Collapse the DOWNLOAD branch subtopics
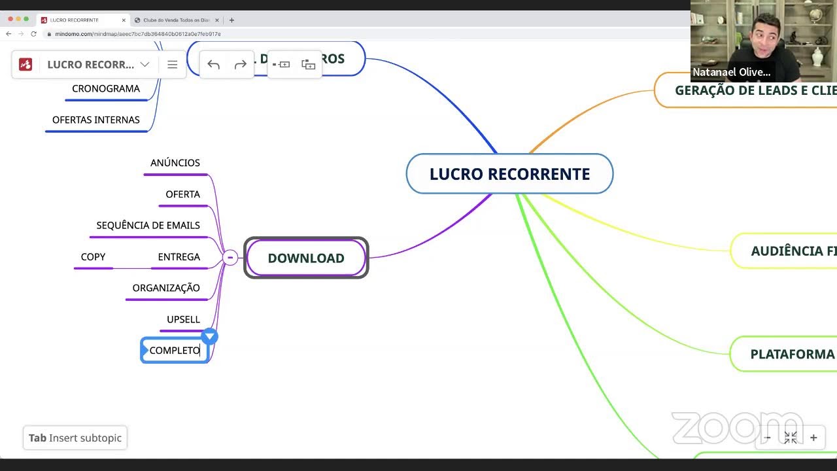Image resolution: width=837 pixels, height=471 pixels. [230, 258]
